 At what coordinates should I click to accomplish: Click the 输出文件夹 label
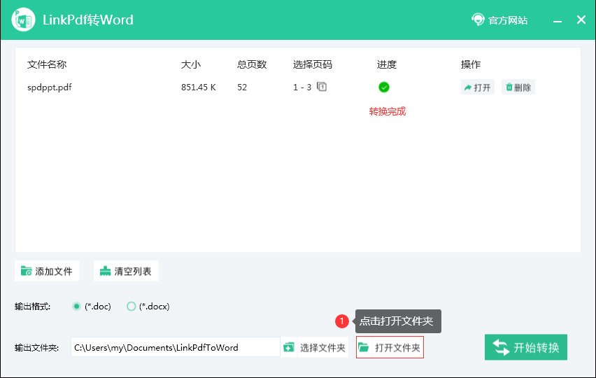tap(36, 348)
